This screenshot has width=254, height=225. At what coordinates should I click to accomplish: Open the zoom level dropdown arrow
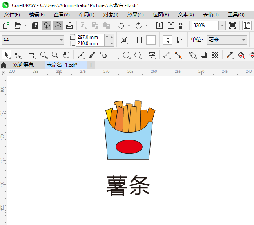pos(222,25)
